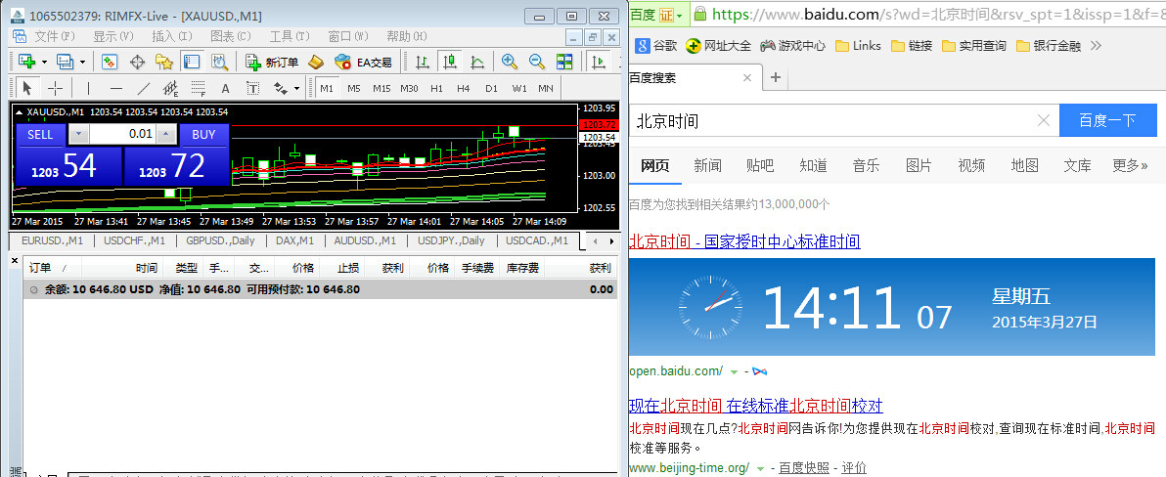The image size is (1166, 477).
Task: Expand the new chart dropdown arrow
Action: pos(43,62)
